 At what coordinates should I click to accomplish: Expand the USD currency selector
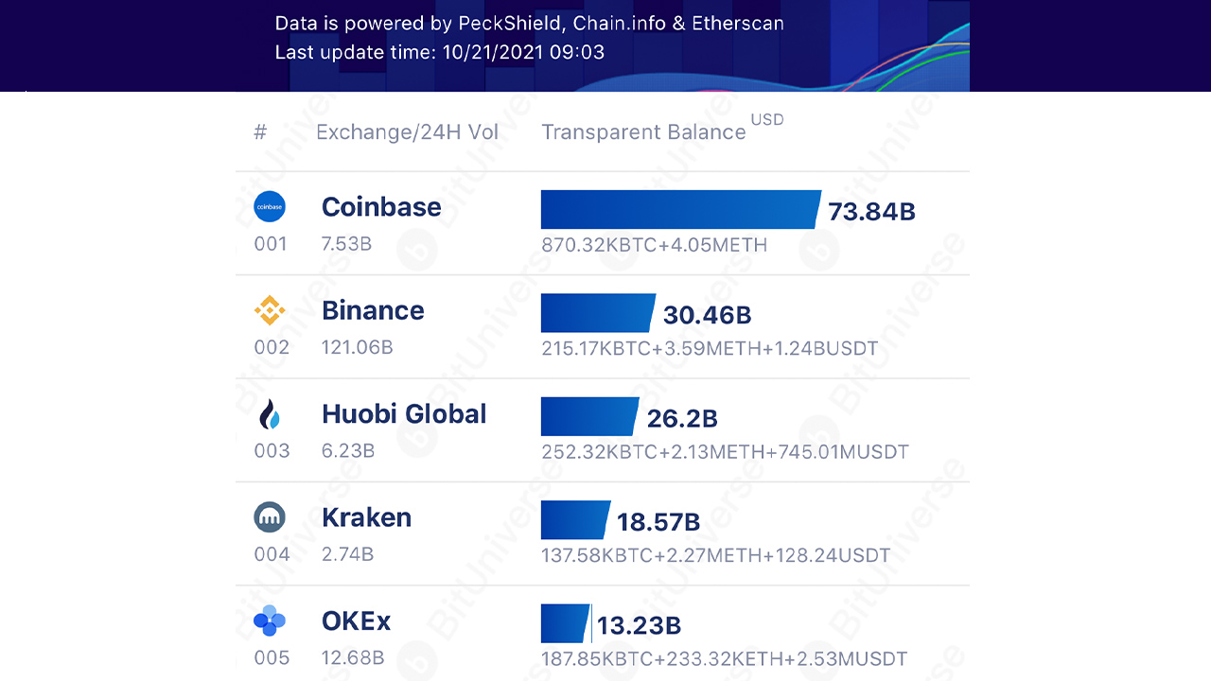pos(767,119)
